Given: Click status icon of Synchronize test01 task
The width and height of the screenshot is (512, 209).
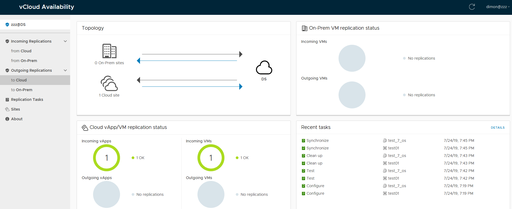Looking at the screenshot, I should click(303, 148).
